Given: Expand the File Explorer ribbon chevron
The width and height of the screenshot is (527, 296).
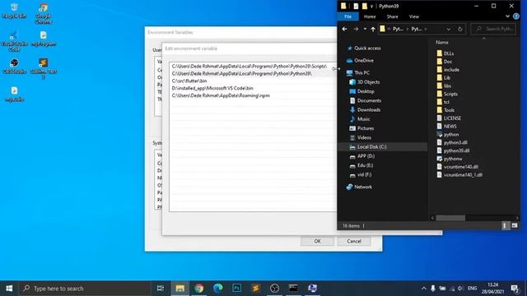Looking at the screenshot, I should 507,16.
